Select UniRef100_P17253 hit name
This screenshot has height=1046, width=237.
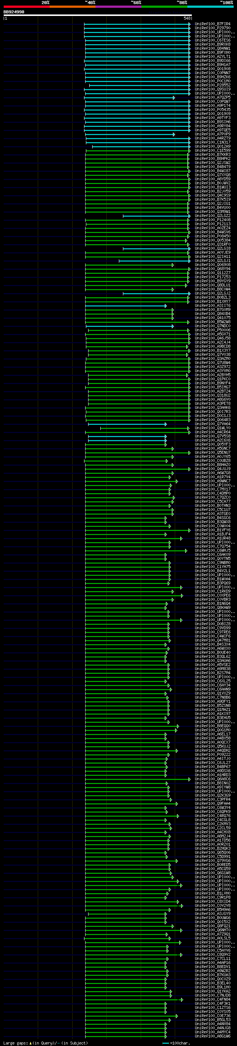(x=213, y=277)
